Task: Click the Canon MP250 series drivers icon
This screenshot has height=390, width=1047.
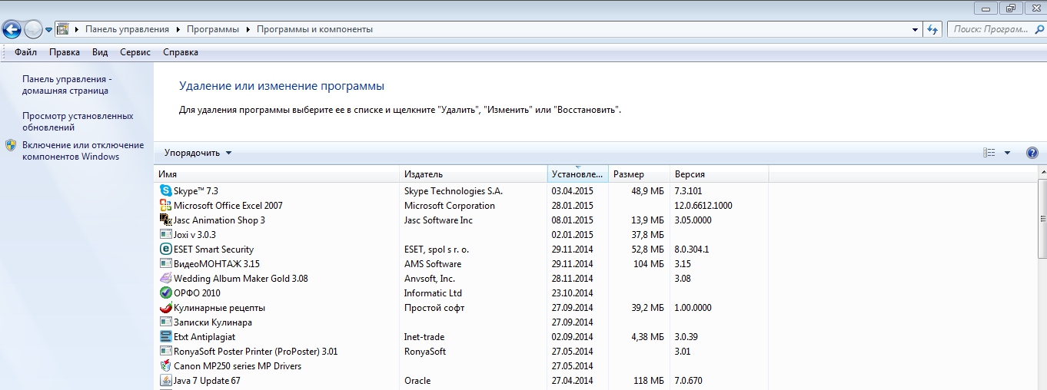Action: (x=165, y=365)
